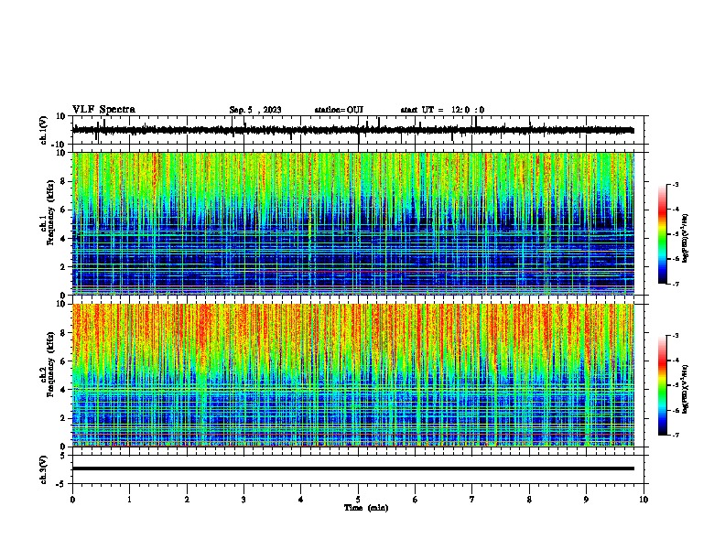This screenshot has width=725, height=560.
Task: Click the "6" kHz tick on the ch.1 spectrogram axis
Action: (x=64, y=210)
